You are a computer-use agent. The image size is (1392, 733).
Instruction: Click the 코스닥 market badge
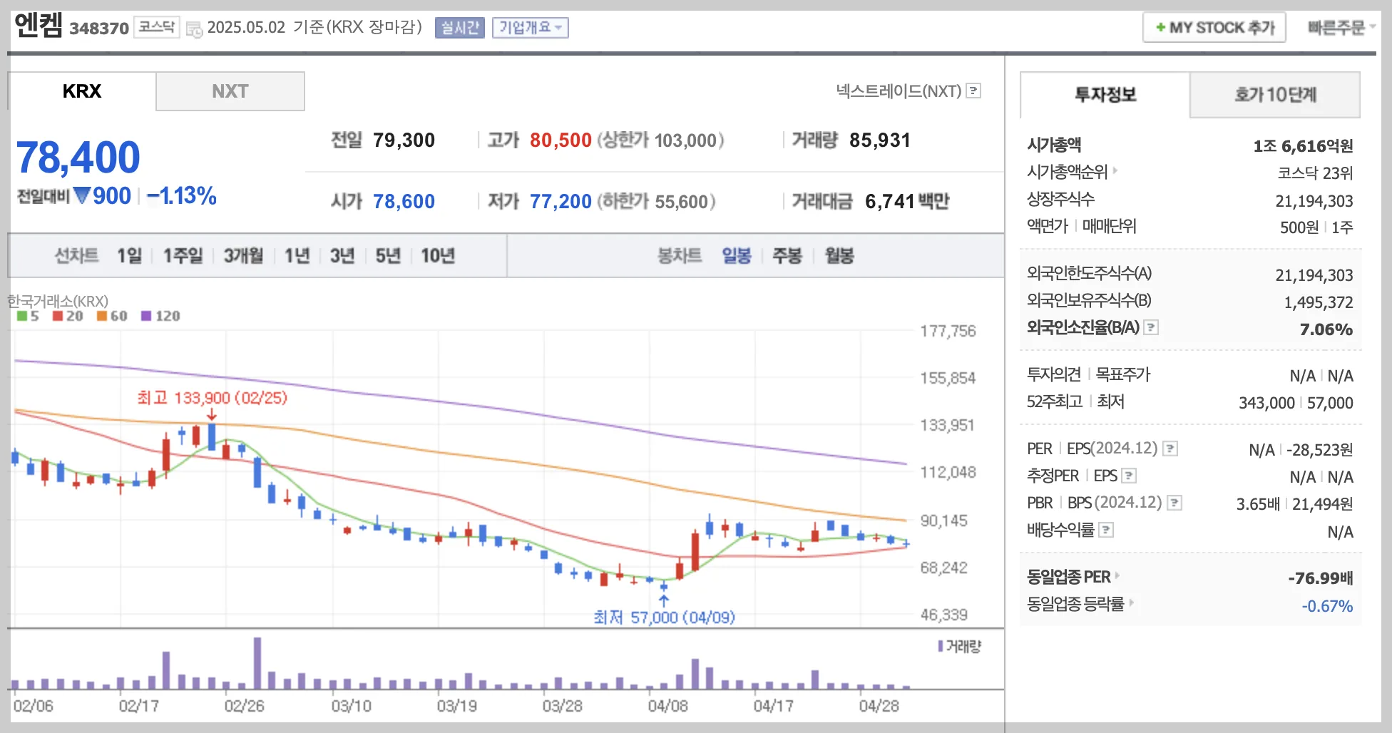pos(157,27)
